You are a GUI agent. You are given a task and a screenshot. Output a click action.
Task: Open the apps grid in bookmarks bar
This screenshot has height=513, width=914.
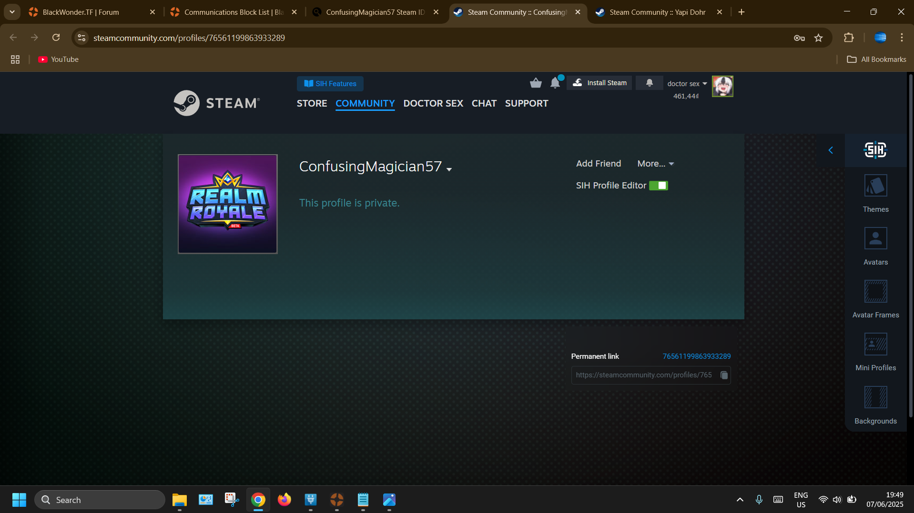click(15, 59)
